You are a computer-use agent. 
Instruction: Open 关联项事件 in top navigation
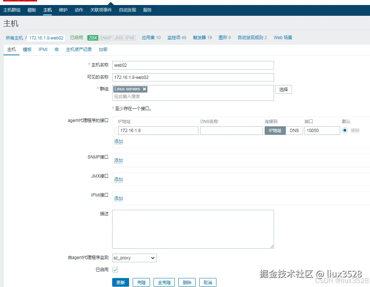pos(101,10)
